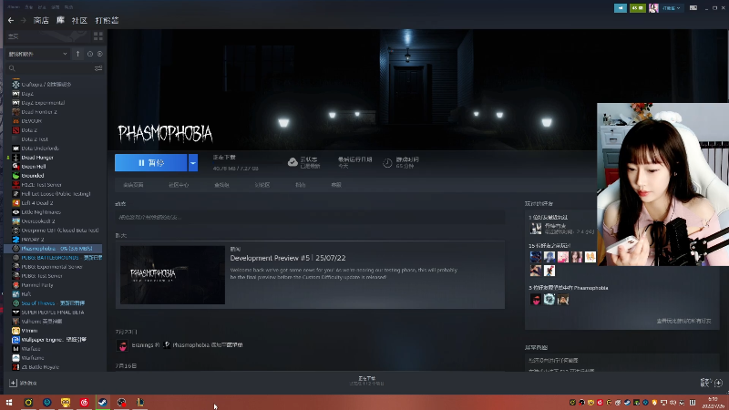Select DayZ Experimental in the game list
Image resolution: width=729 pixels, height=410 pixels.
click(43, 103)
